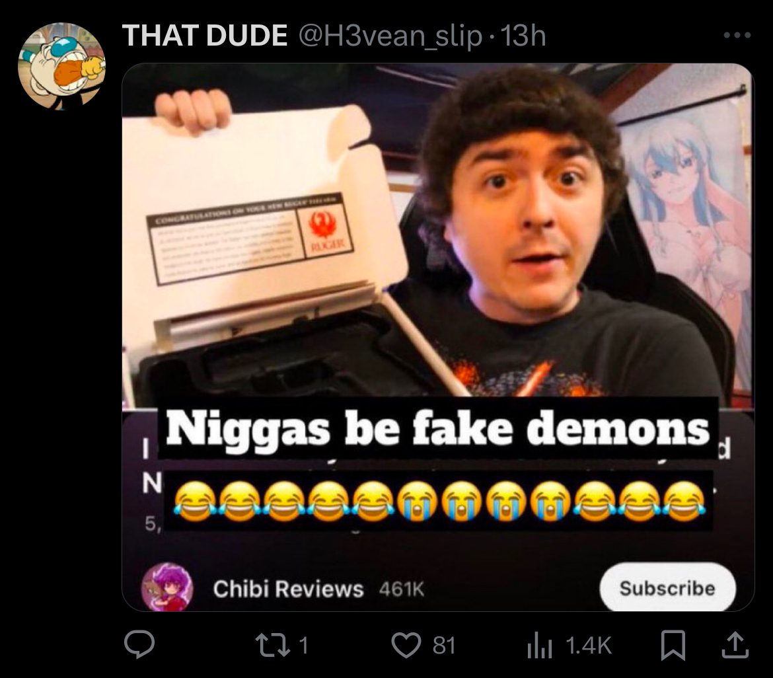Open view analytics bar chart icon
Screen dimensions: 773x678
539,645
